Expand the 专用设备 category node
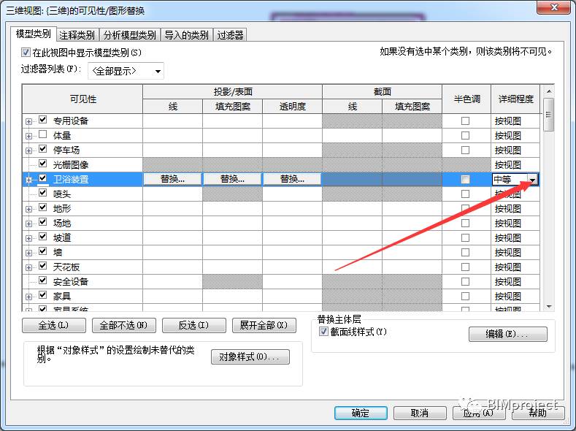Viewport: 576px width, 431px height. [x=28, y=121]
